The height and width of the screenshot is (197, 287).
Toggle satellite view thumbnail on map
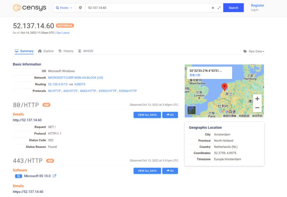(192, 110)
